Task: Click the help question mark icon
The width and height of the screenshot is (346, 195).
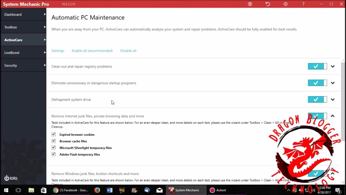Action: click(303, 4)
